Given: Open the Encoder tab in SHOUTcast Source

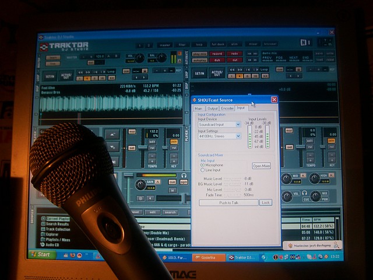Looking at the screenshot, I should click(x=227, y=108).
